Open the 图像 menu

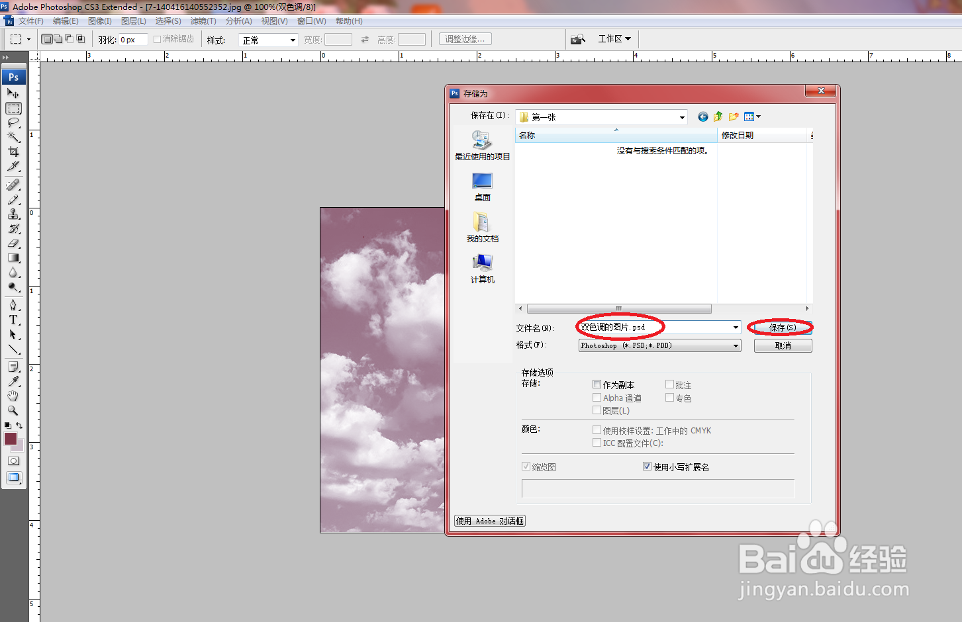pos(99,21)
